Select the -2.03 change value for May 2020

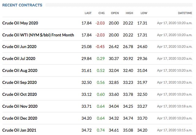[x=100, y=23]
